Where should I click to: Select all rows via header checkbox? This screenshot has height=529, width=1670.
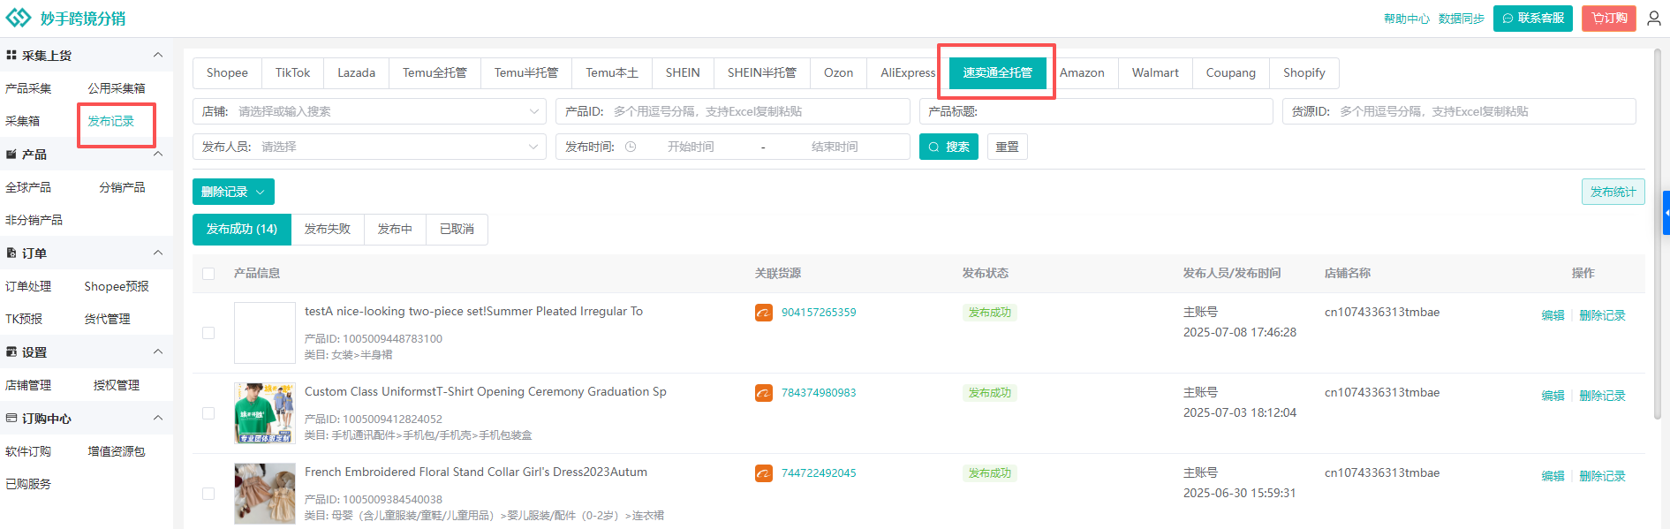(x=208, y=274)
